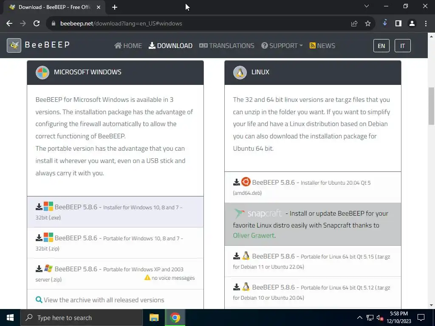Download BeeBEEP 5.8.6 for Windows XP
Image resolution: width=435 pixels, height=326 pixels.
pyautogui.click(x=115, y=274)
